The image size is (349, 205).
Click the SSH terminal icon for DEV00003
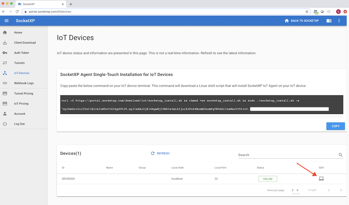point(321,178)
